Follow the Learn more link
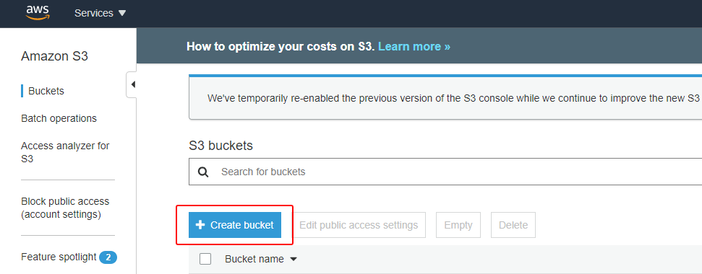 click(414, 46)
